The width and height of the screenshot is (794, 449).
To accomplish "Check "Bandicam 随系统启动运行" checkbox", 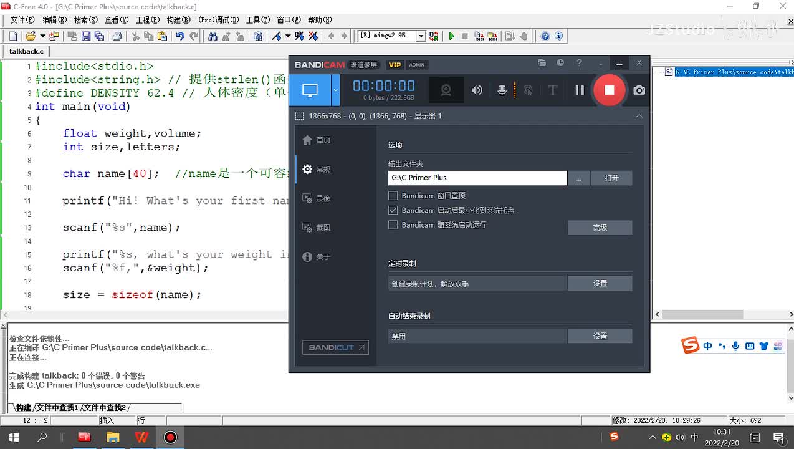I will point(393,225).
